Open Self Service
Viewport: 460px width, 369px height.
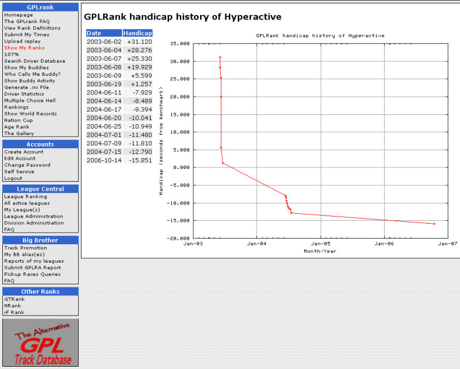click(19, 172)
